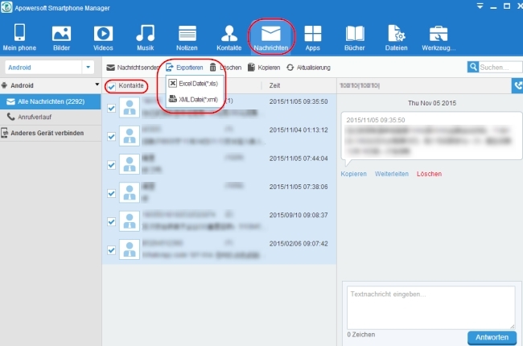Open the Mein phone section

19,37
